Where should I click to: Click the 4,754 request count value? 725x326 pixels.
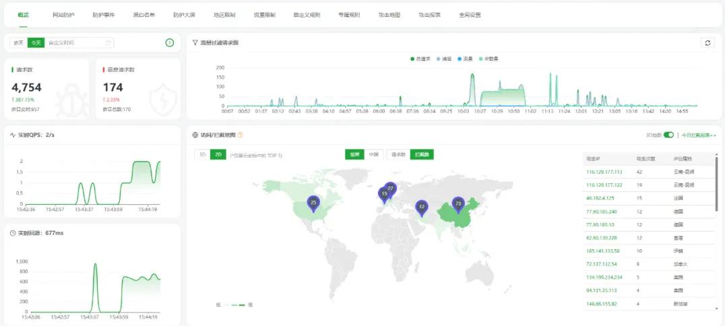(26, 88)
